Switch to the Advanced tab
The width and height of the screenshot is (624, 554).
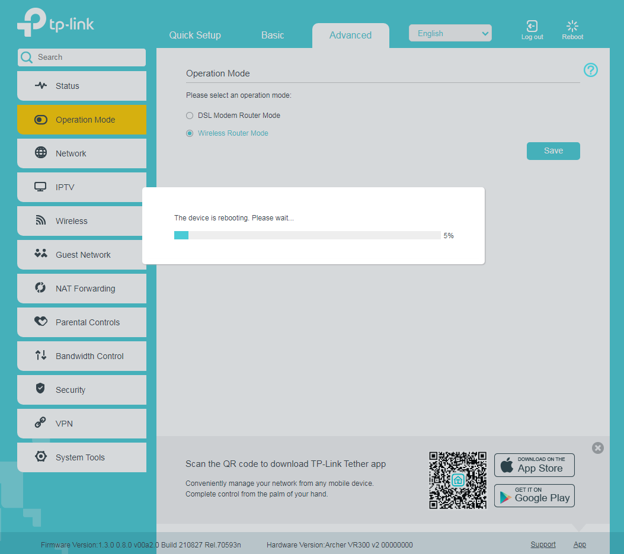coord(351,36)
